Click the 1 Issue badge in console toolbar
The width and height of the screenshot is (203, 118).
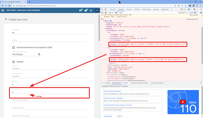(x=193, y=13)
